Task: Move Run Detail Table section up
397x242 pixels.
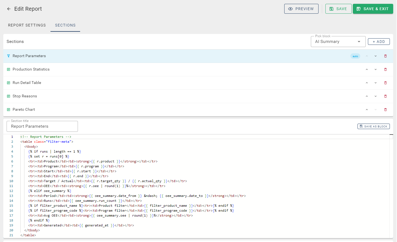Action: click(x=367, y=83)
